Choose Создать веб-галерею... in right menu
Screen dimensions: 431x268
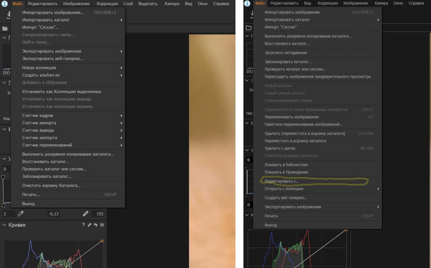click(x=318, y=198)
